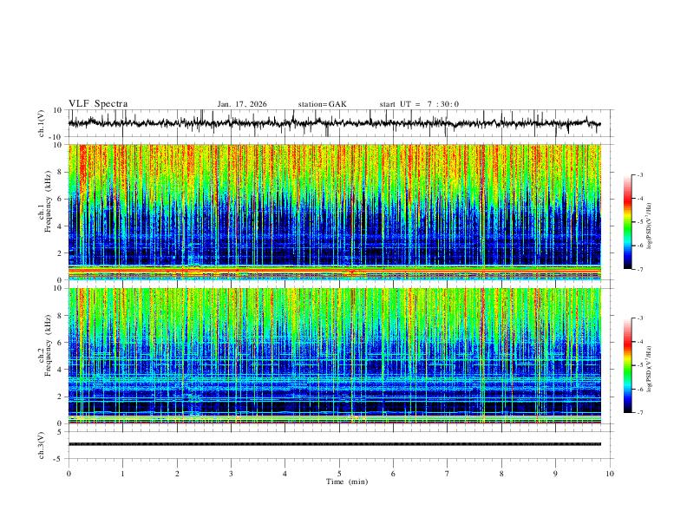Click the "station=GAK" label
Image resolution: width=687 pixels, height=531 pixels.
click(x=322, y=104)
